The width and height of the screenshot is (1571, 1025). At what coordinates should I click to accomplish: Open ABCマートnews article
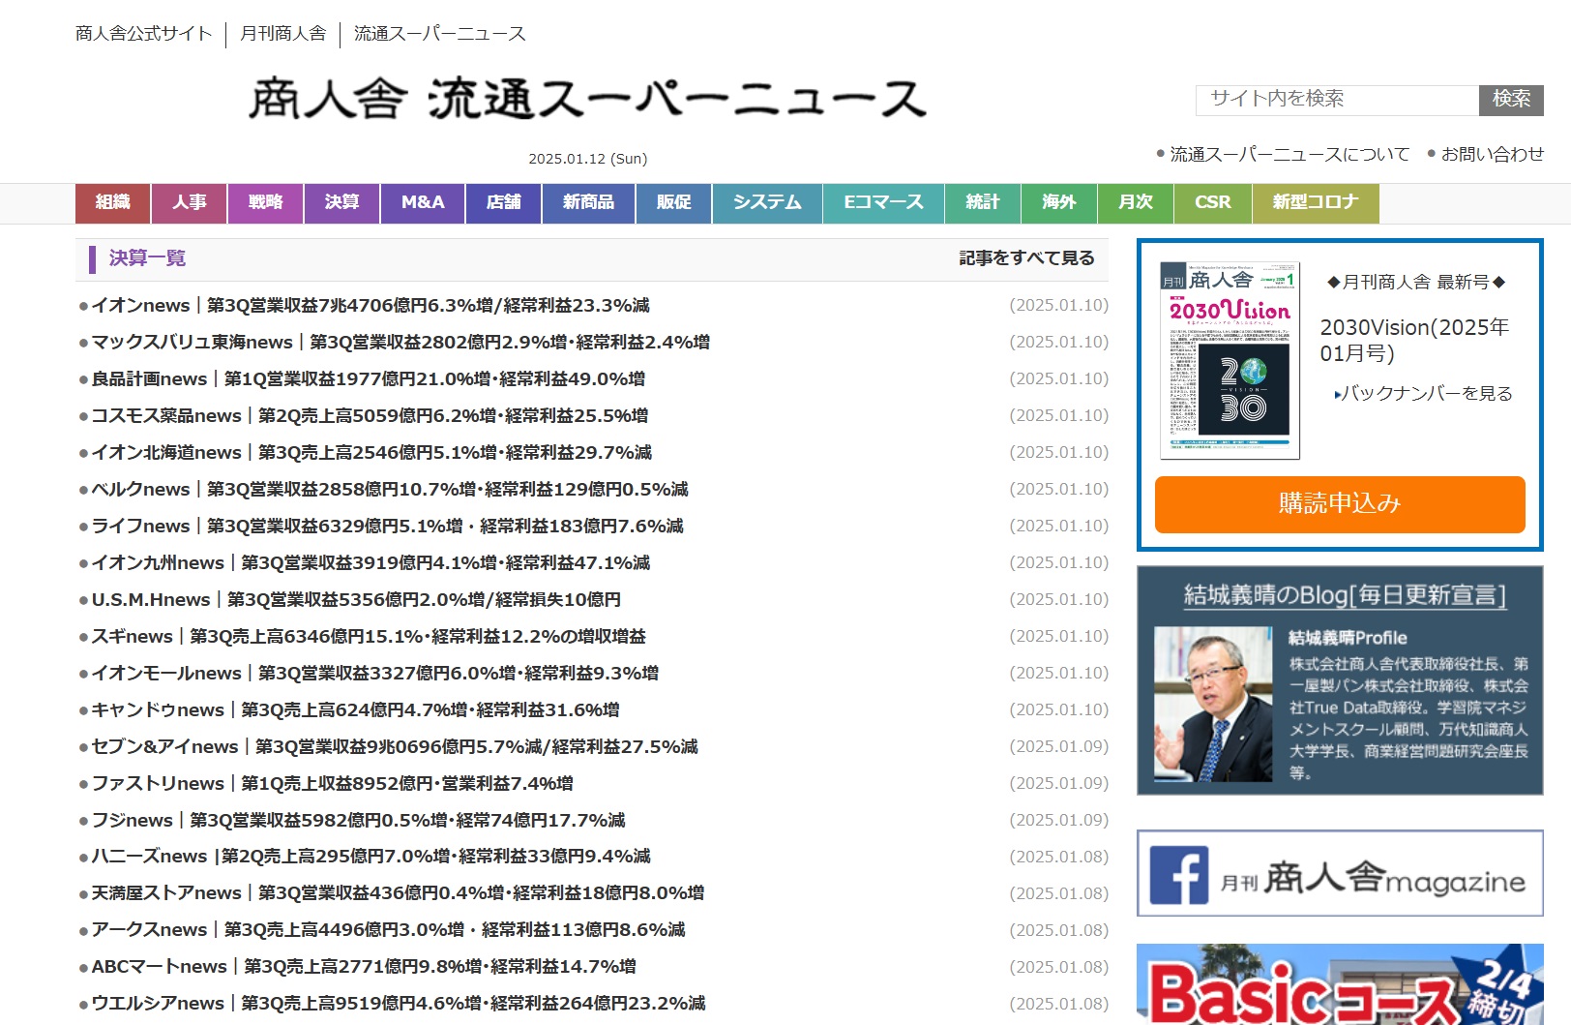[x=364, y=967]
